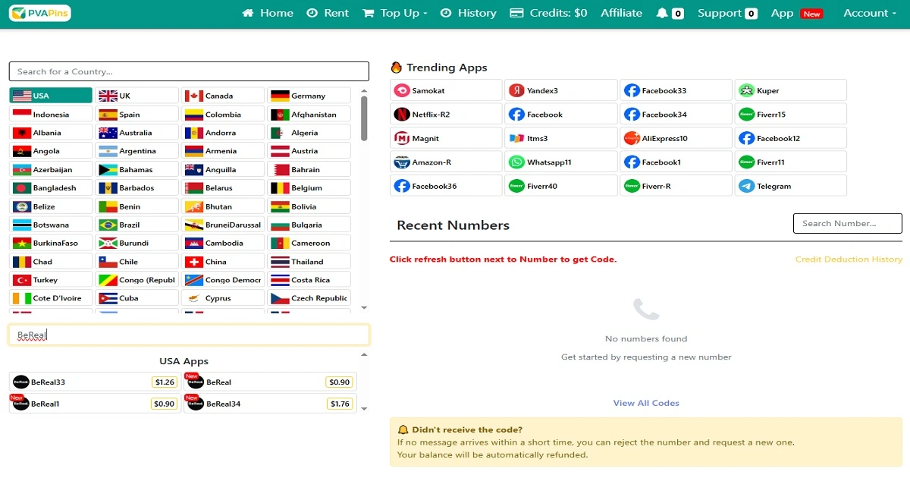
Task: Pick Telegram from Trending Apps
Action: [x=790, y=186]
